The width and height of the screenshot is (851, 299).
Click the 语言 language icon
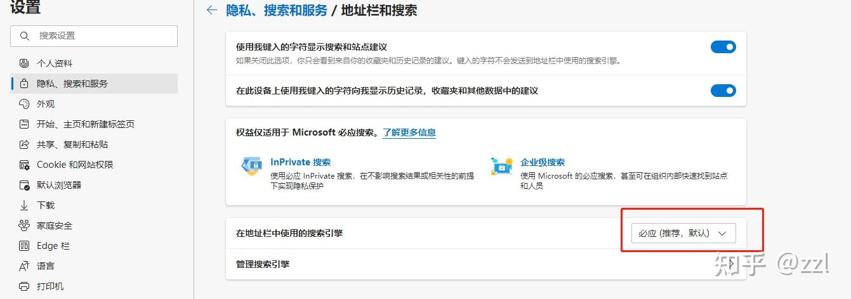(x=24, y=266)
